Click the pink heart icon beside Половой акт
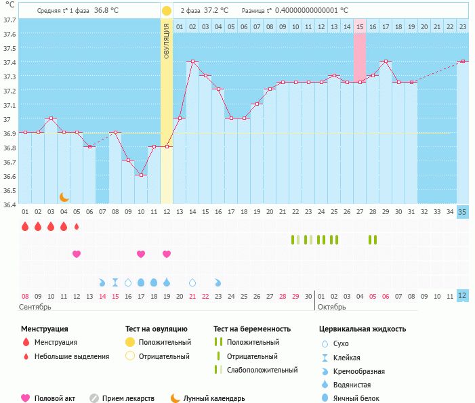This screenshot has width=475, height=403. pyautogui.click(x=26, y=398)
